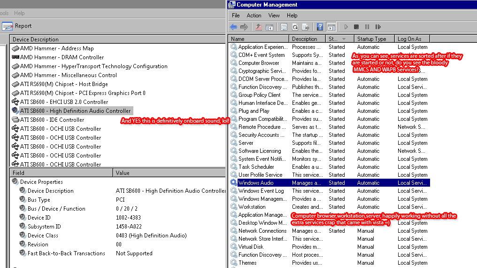
Task: Open the Action menu
Action: 254,16
